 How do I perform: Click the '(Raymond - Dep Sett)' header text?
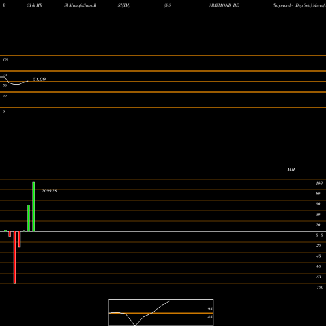tap(292, 5)
